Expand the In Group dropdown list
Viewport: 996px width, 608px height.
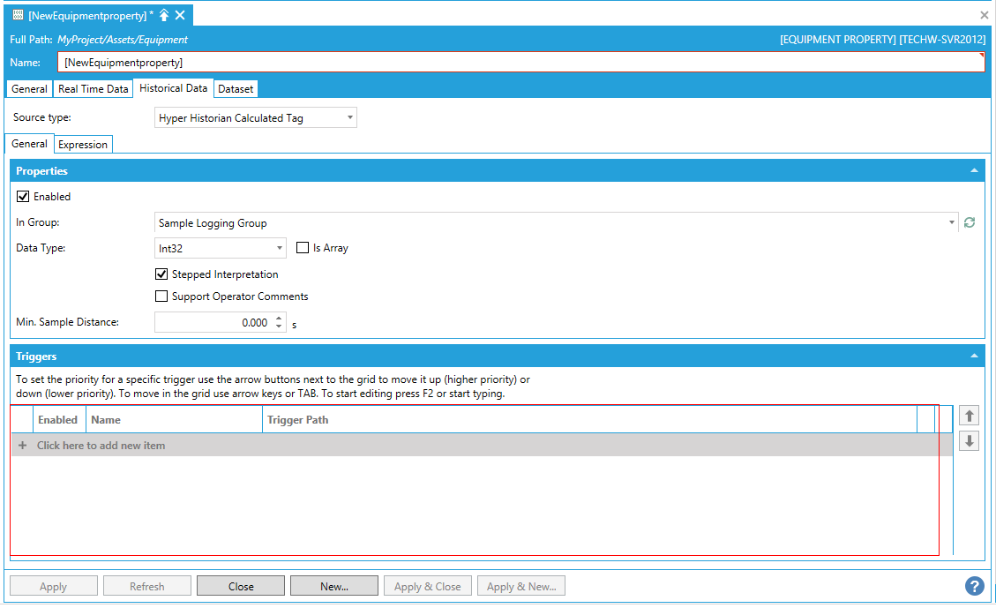point(952,223)
